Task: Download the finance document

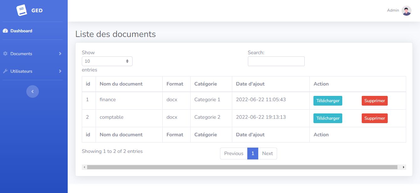Action: pyautogui.click(x=328, y=101)
